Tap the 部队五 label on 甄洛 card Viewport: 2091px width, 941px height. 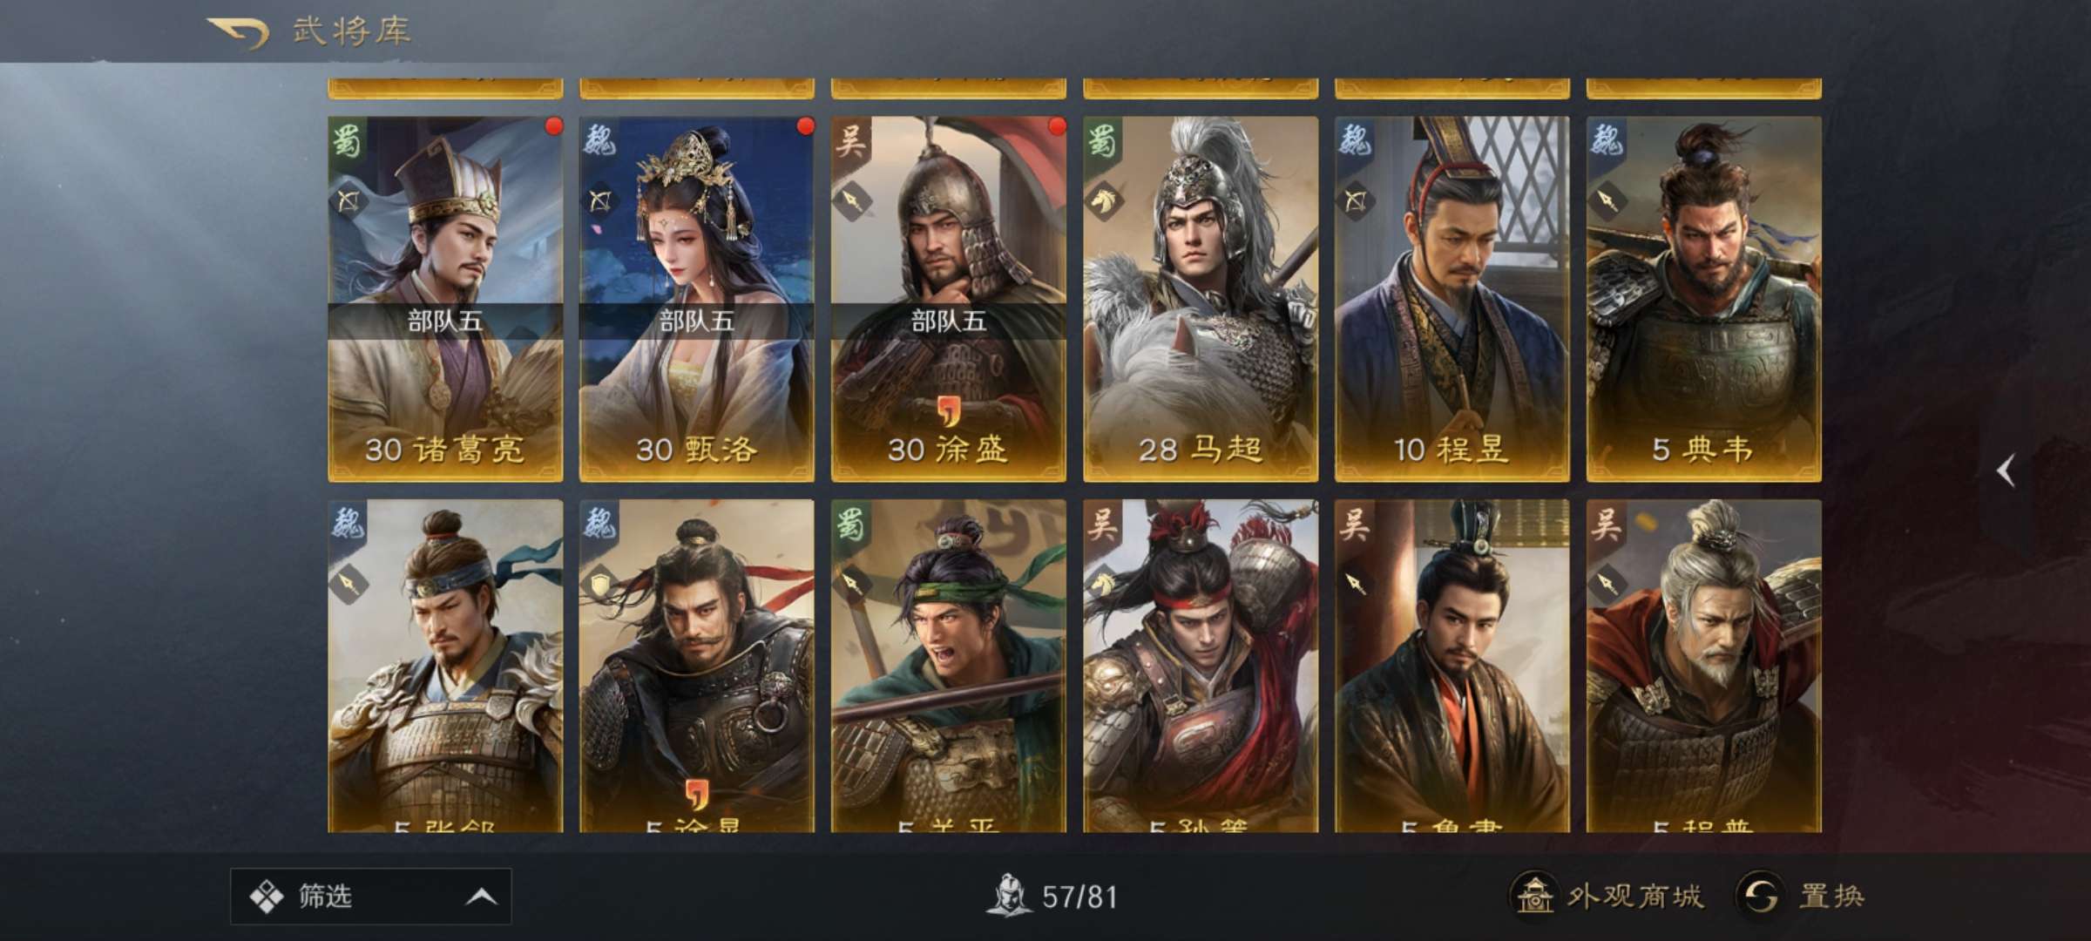pyautogui.click(x=696, y=322)
